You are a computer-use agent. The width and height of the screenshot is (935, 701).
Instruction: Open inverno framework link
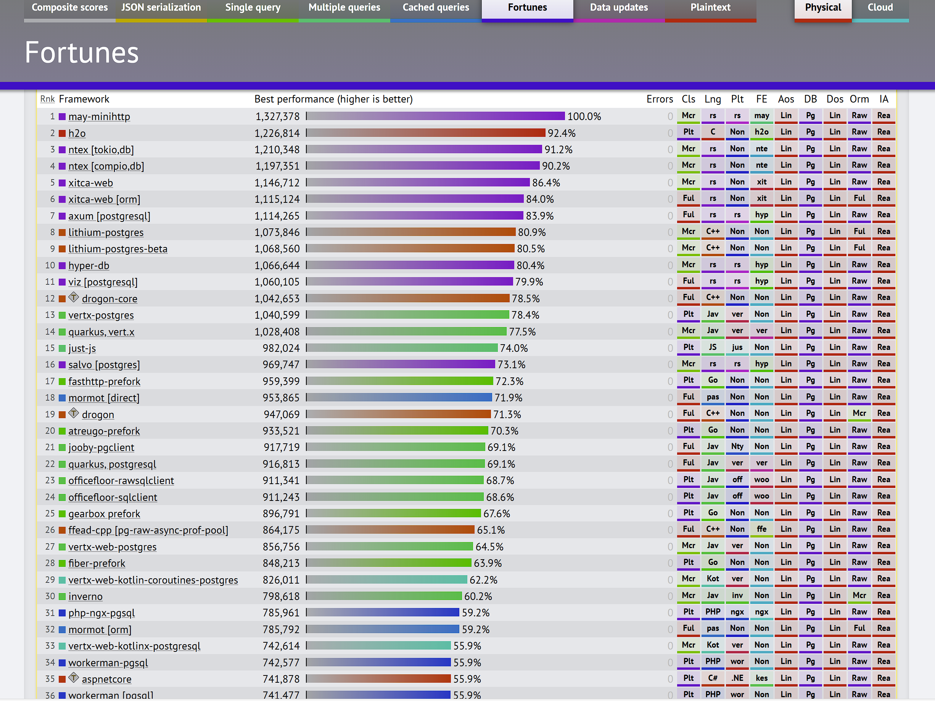coord(85,597)
